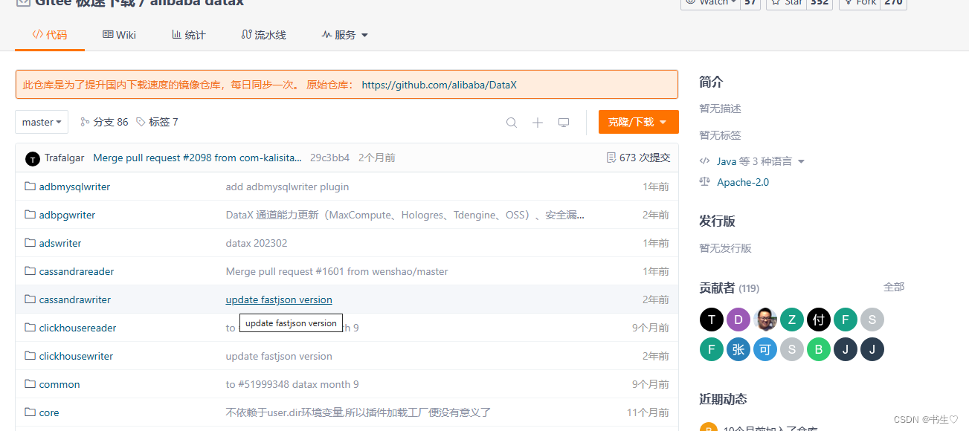The image size is (969, 431).
Task: Open the Wiki tab
Action: pos(119,35)
